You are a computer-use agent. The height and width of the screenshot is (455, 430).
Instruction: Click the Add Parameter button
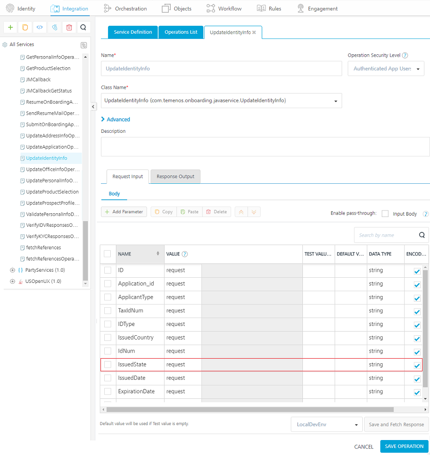124,212
